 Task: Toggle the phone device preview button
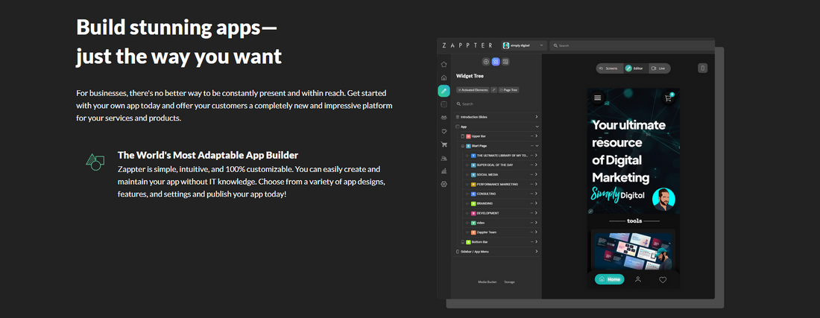coord(702,69)
